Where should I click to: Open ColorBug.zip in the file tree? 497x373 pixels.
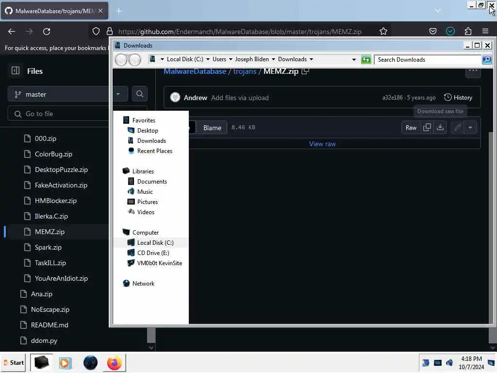click(53, 154)
